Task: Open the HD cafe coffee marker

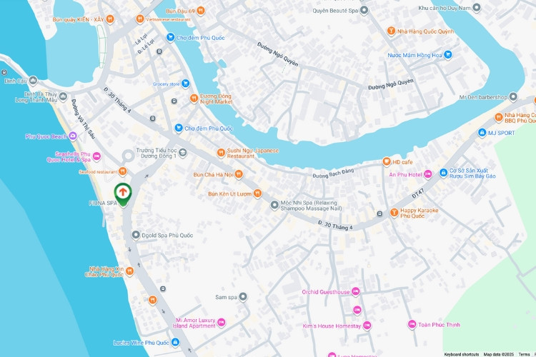Action: (386, 161)
